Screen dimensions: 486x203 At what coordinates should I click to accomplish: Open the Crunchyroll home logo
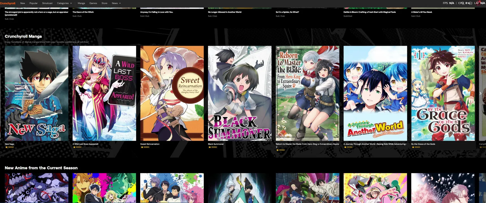[x=8, y=3]
